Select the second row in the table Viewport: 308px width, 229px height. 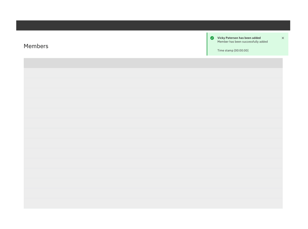(153, 83)
